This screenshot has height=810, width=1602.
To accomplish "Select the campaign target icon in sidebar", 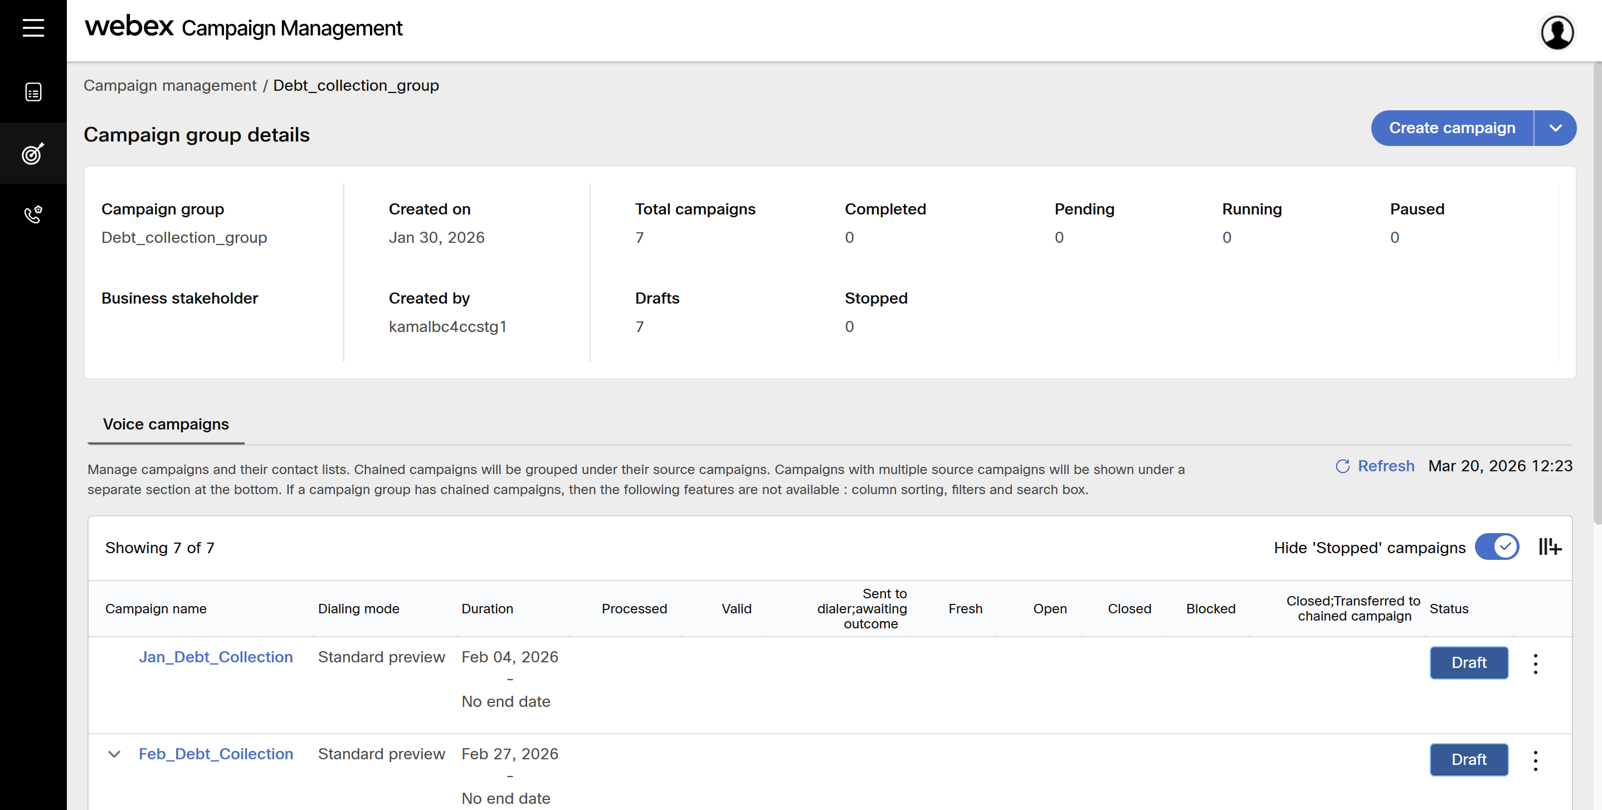I will 33,153.
